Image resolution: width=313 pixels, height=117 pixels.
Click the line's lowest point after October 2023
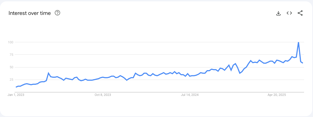point(127,80)
